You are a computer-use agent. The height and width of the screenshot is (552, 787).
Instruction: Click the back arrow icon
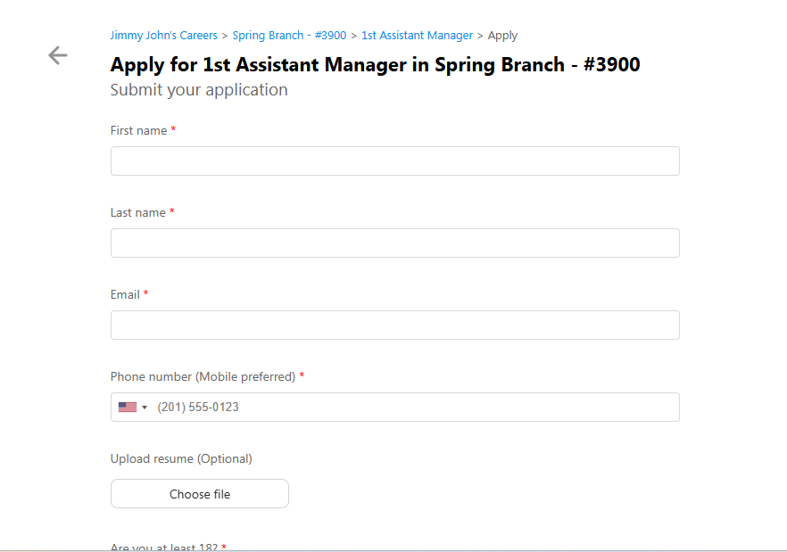[58, 55]
